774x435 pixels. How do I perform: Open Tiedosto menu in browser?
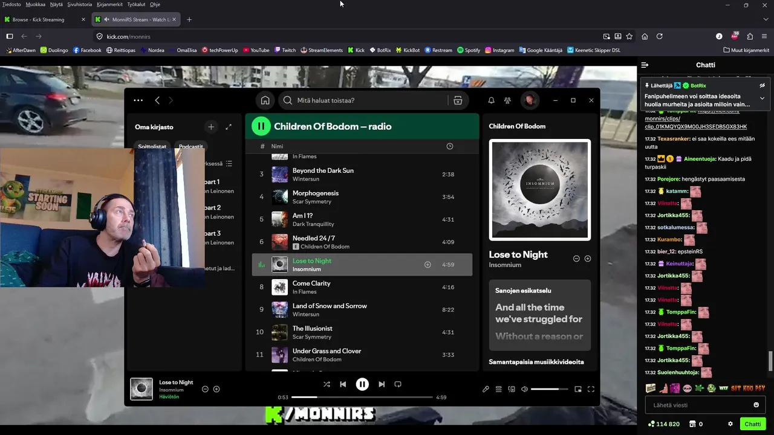pyautogui.click(x=11, y=4)
